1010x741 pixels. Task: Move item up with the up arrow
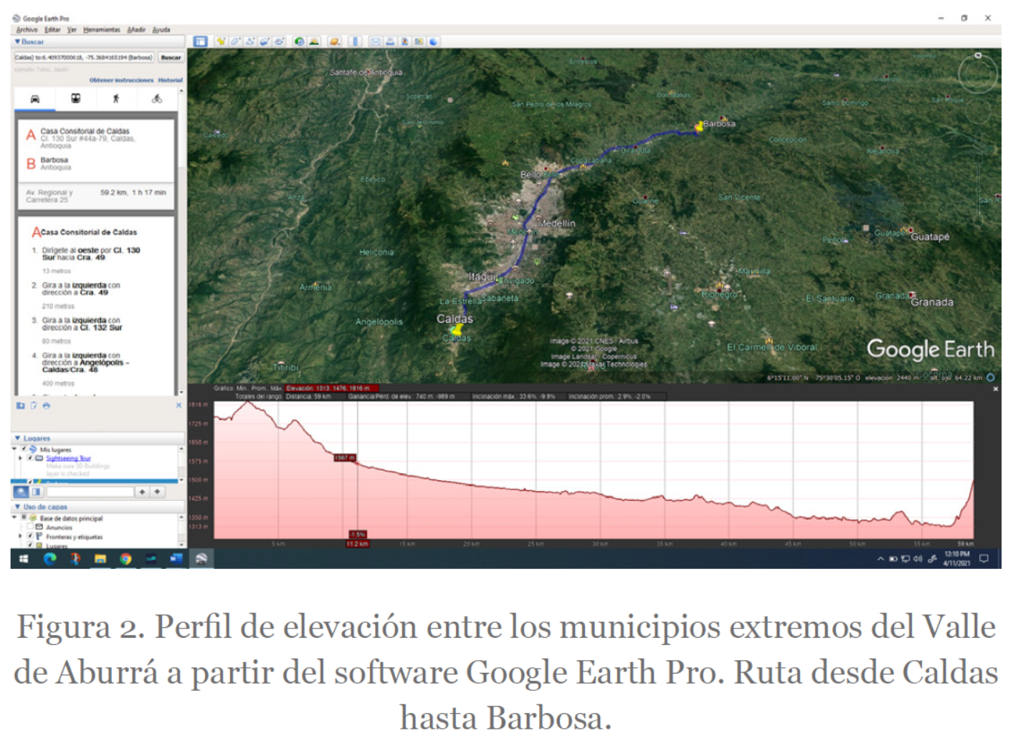[143, 492]
